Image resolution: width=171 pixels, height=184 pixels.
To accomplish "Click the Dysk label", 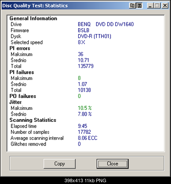I will coord(16,36).
